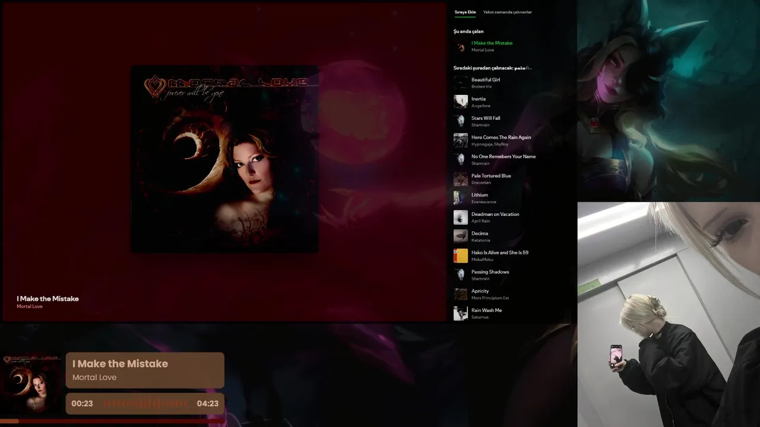The width and height of the screenshot is (760, 427).
Task: Click Pale Tortured Blue album thumbnail
Action: 461,179
